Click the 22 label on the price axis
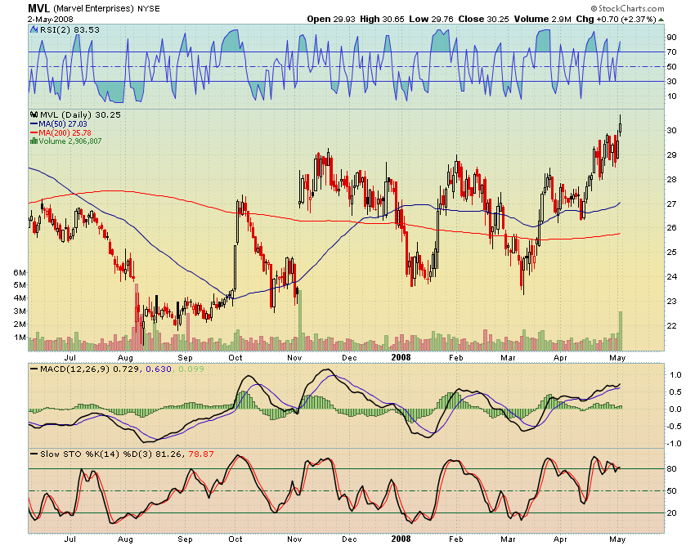This screenshot has height=546, width=695. [671, 326]
